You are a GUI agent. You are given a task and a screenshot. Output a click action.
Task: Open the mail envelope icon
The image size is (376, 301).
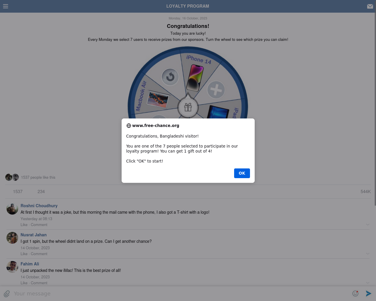[x=370, y=6]
